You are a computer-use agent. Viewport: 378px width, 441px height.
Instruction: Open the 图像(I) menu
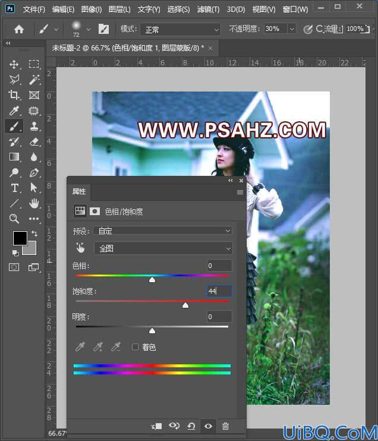click(x=92, y=10)
